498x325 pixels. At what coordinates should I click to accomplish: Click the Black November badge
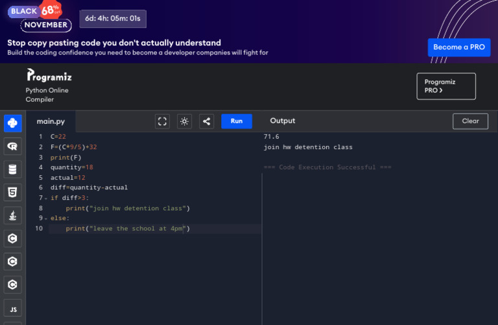40,18
